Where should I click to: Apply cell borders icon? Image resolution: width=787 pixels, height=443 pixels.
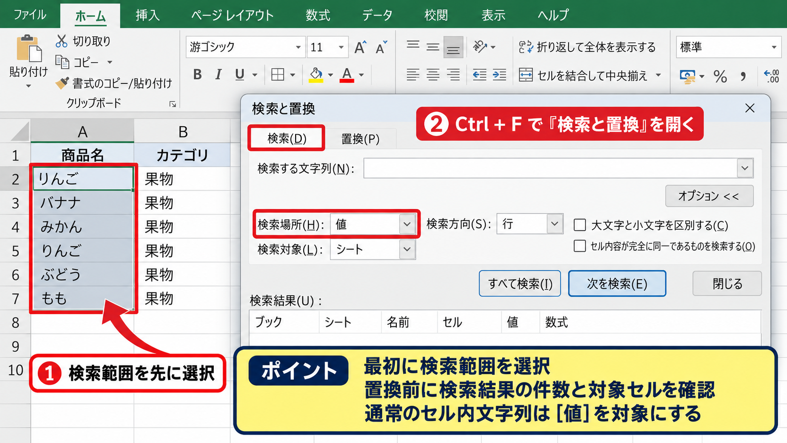(278, 74)
